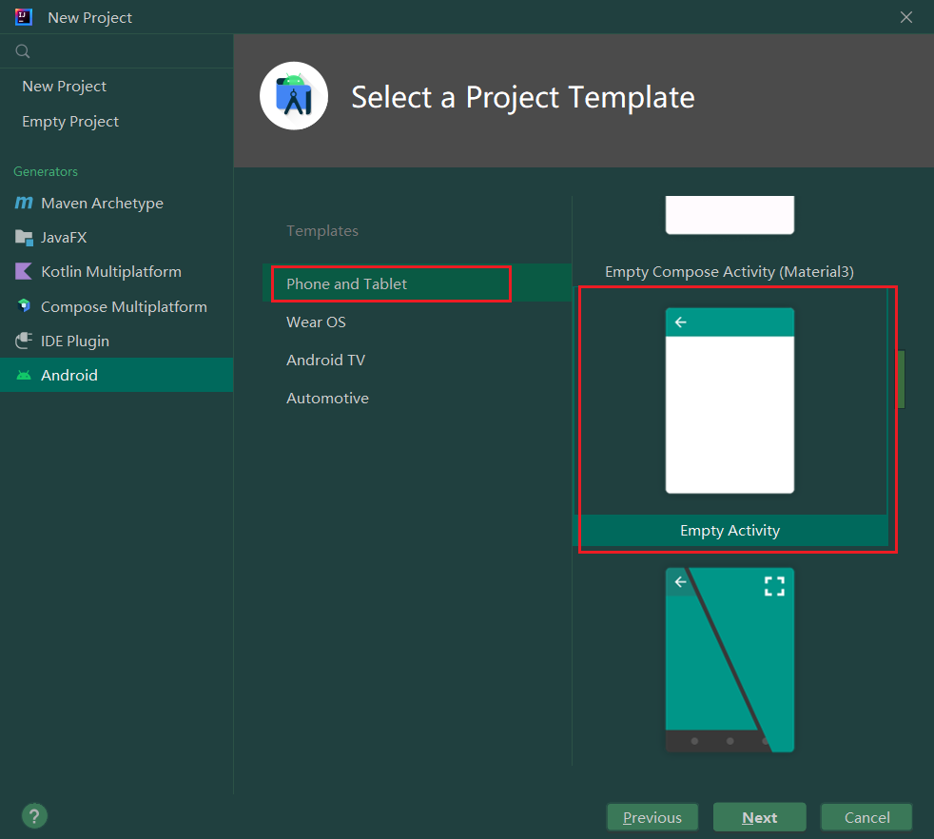The image size is (934, 839).
Task: Choose the IDE Plugin generator
Action: pyautogui.click(x=117, y=341)
